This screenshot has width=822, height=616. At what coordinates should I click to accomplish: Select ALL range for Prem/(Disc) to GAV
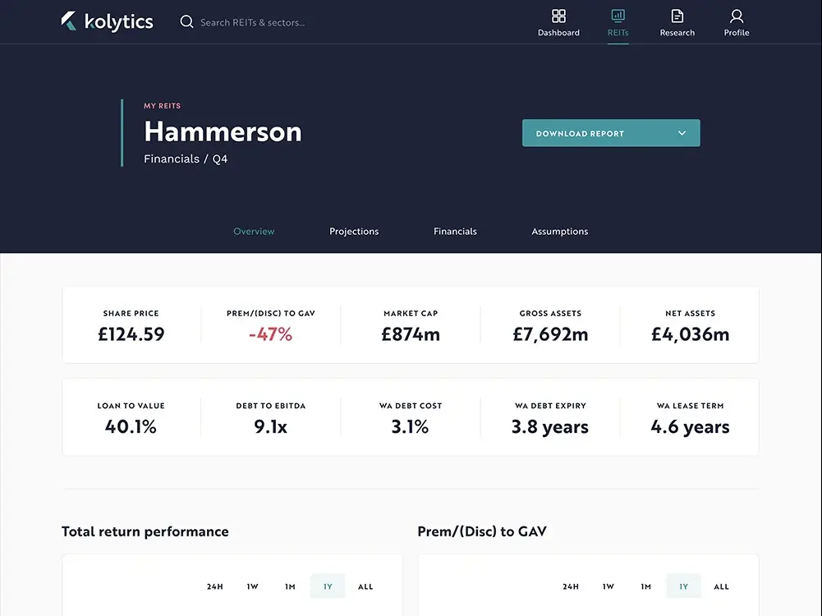pos(721,586)
